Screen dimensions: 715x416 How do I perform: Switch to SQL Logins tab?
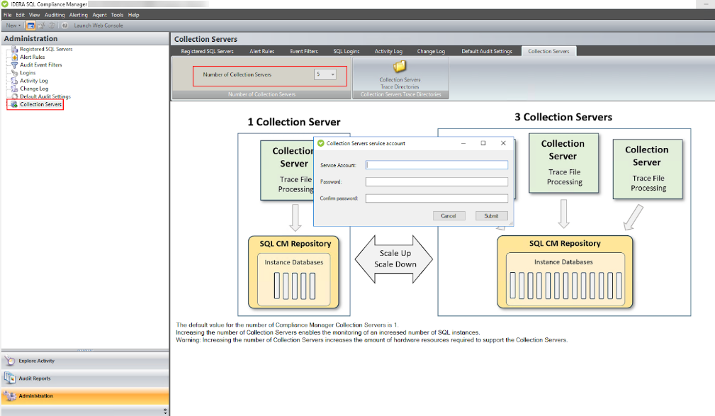click(x=346, y=51)
